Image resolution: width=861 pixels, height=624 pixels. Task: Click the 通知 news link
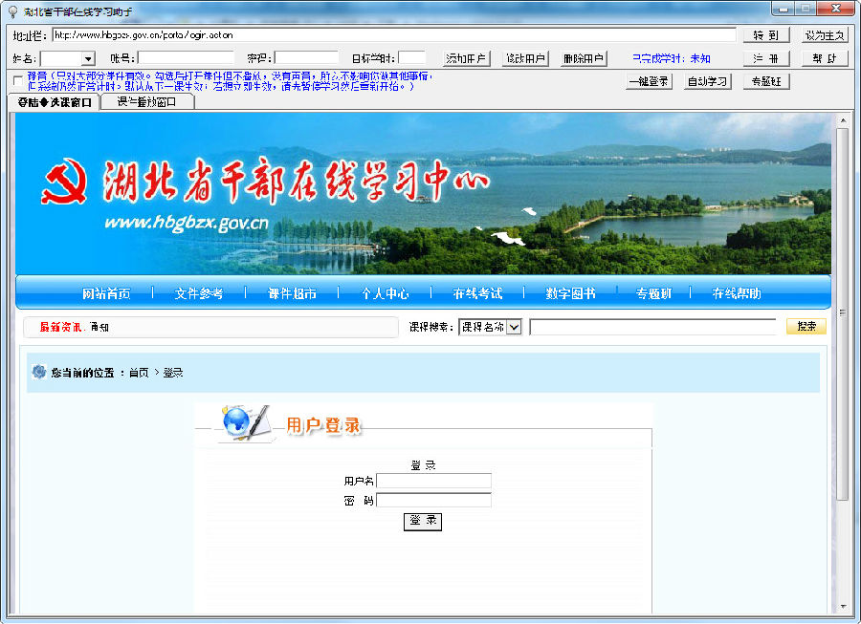click(99, 328)
